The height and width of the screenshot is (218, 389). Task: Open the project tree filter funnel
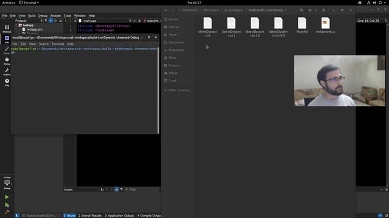coord(46,21)
